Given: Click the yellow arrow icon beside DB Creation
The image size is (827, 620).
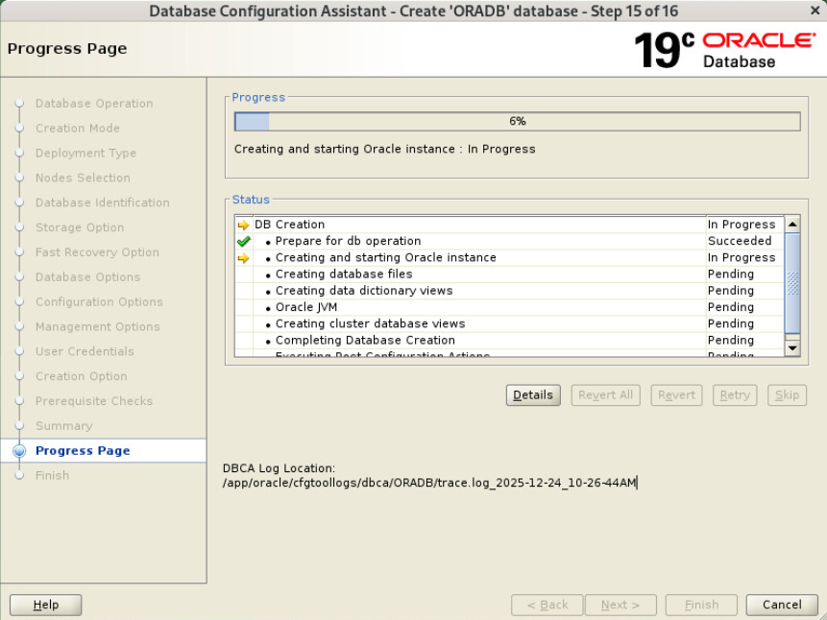Looking at the screenshot, I should [x=243, y=226].
